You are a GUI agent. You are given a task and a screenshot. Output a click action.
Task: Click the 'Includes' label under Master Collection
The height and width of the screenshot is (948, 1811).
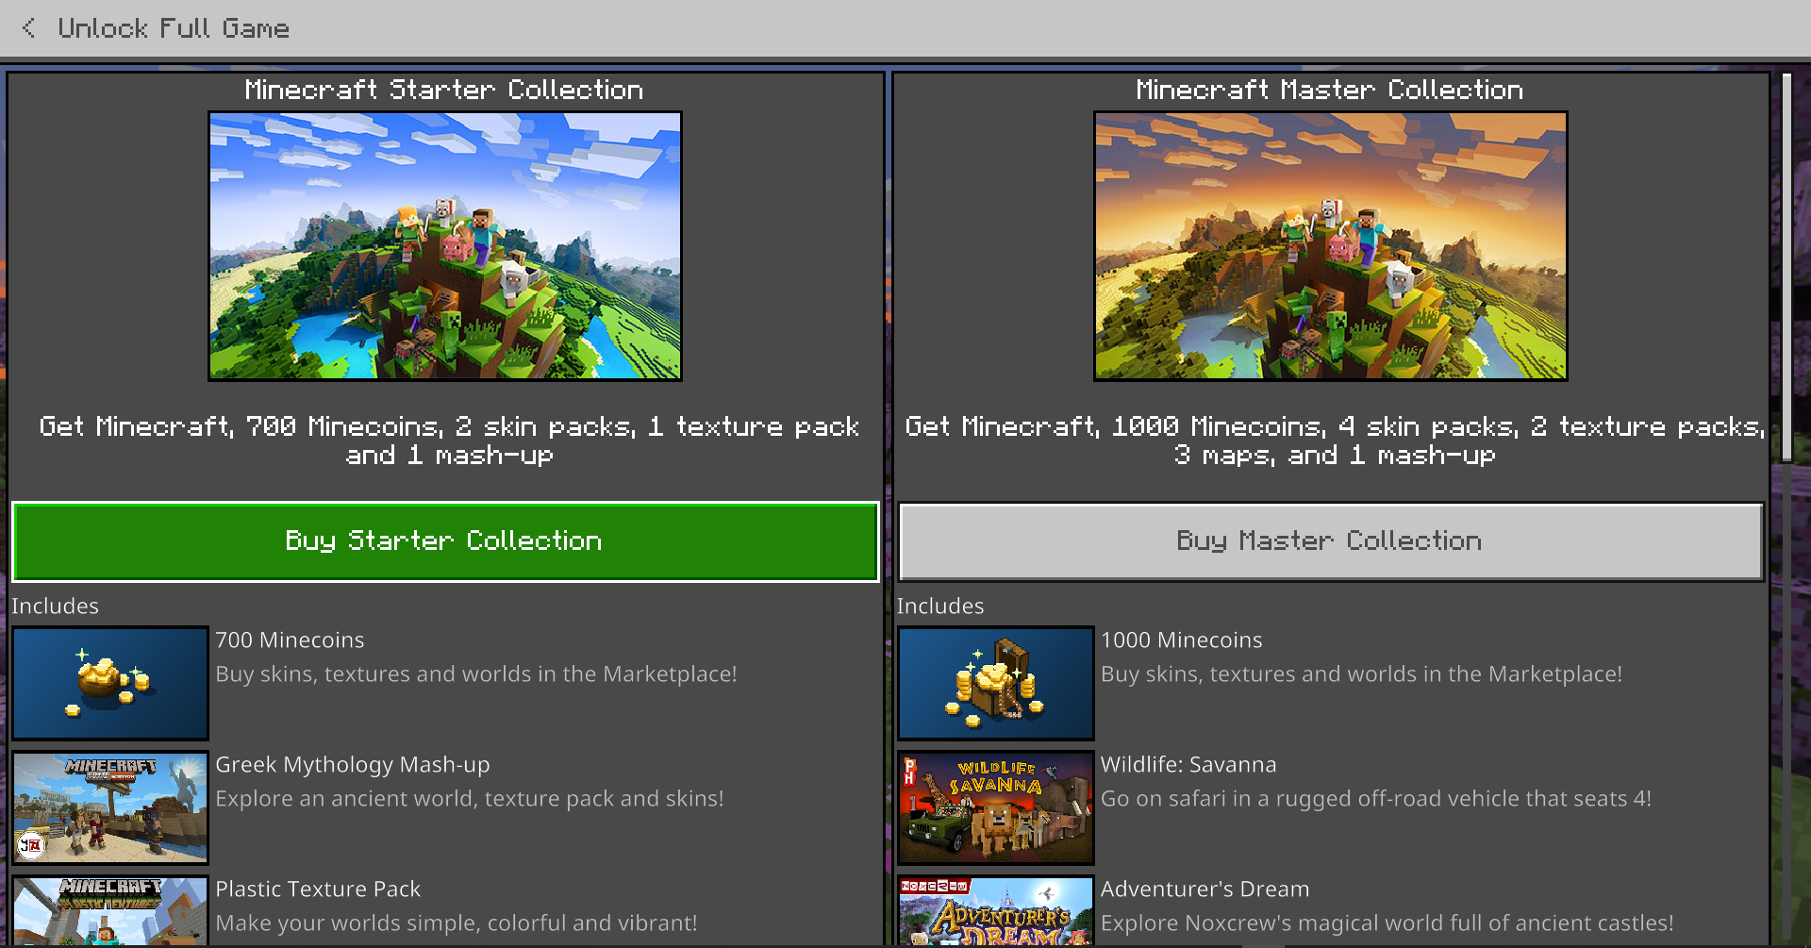tap(940, 607)
